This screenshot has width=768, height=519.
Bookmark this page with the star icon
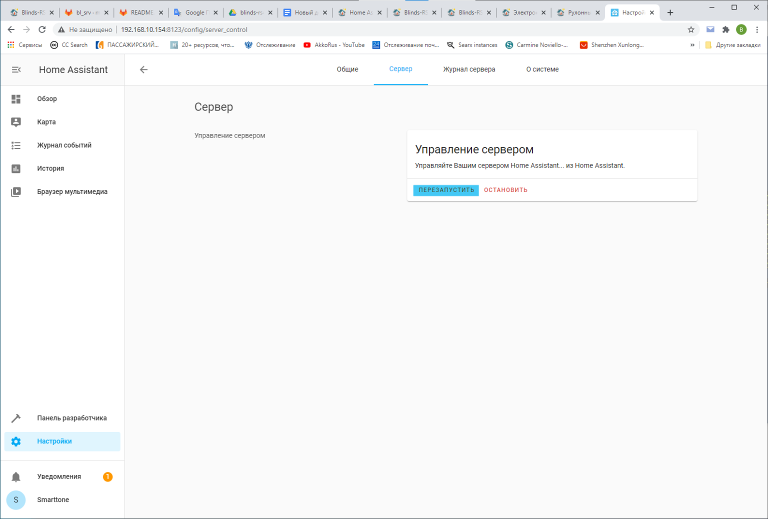(691, 29)
